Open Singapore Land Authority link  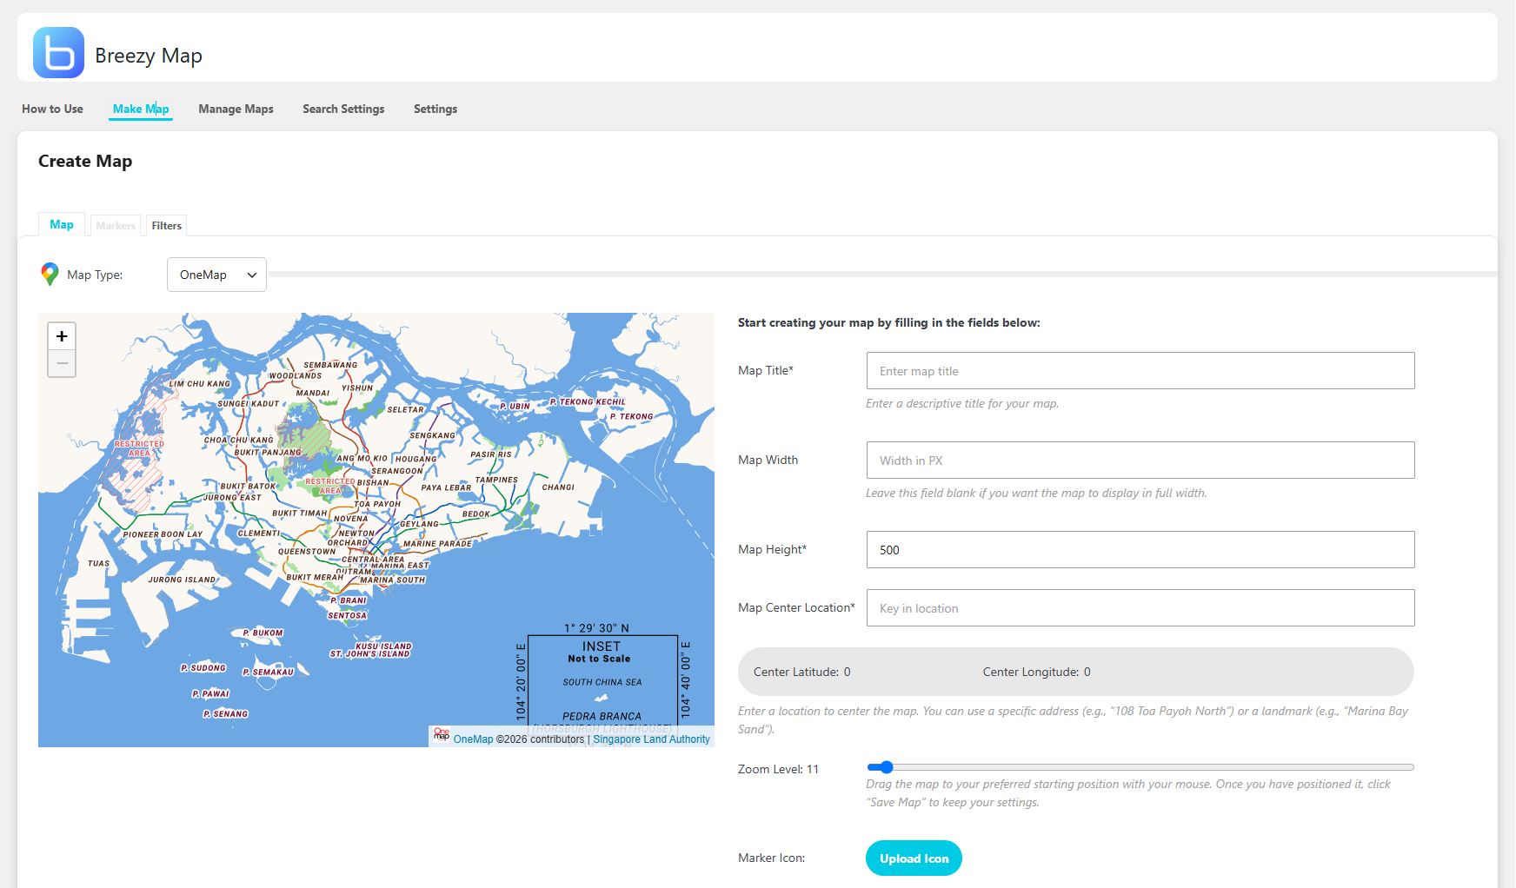651,739
